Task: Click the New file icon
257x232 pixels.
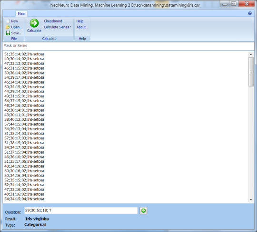Action: pos(8,21)
